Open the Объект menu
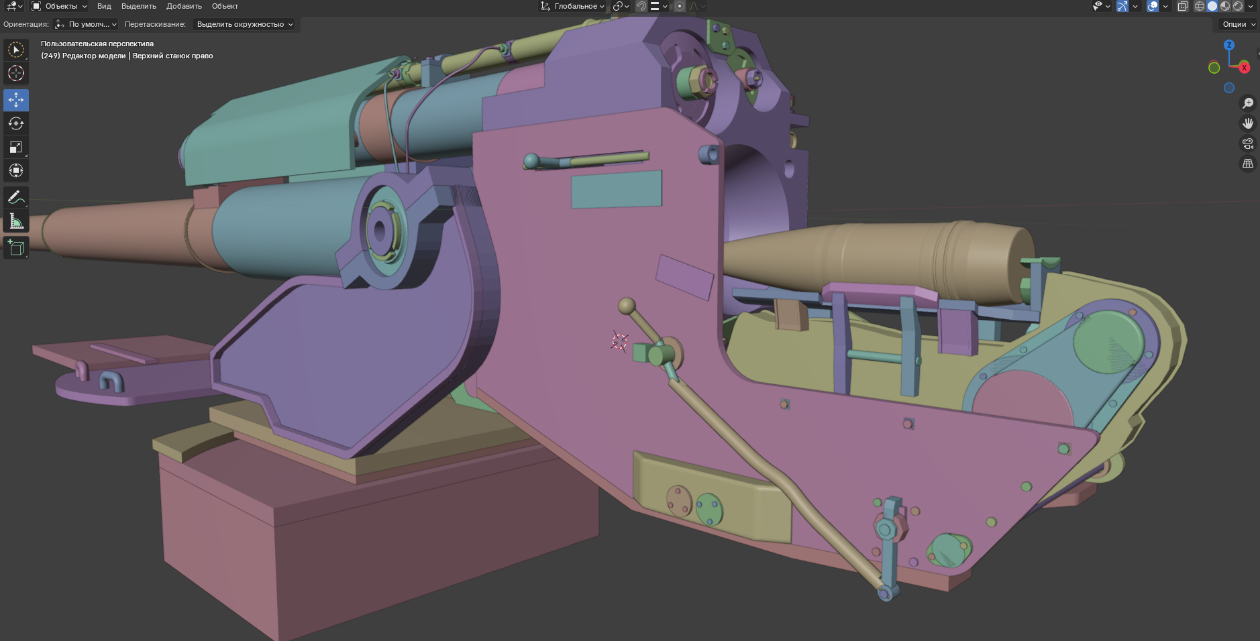 225,6
